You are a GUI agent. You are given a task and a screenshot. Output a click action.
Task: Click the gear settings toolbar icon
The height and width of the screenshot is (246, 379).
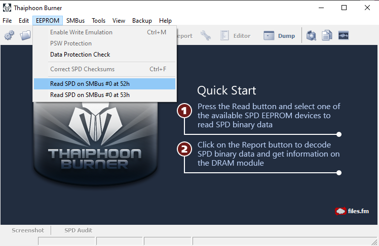[9, 36]
